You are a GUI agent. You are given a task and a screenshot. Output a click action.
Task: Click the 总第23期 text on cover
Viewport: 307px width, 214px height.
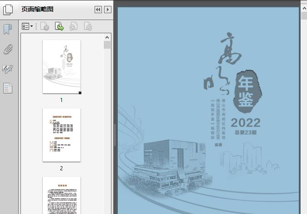(246, 132)
